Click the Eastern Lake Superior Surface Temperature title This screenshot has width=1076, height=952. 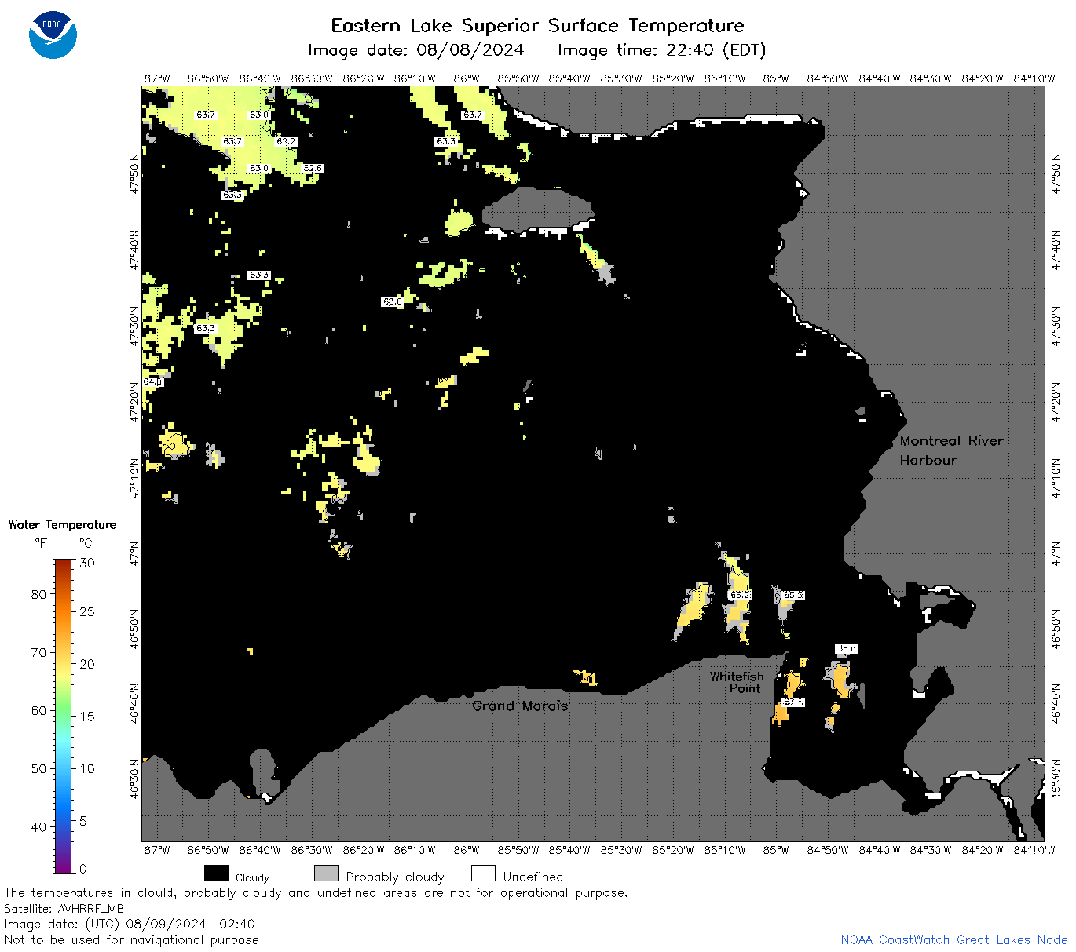[537, 26]
